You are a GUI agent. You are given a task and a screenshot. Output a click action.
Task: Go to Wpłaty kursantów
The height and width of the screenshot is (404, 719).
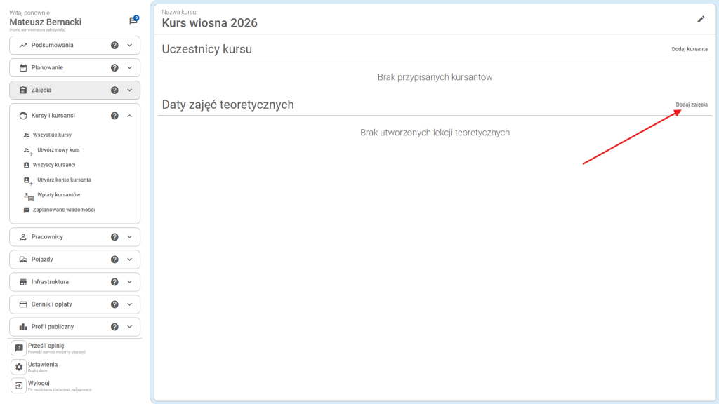point(58,195)
